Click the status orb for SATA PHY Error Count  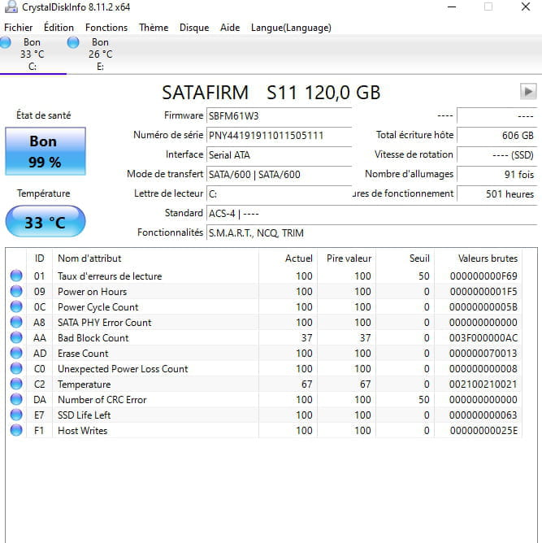16,322
